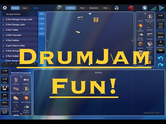The width and height of the screenshot is (166, 124).
Task: Open the green volume bars icon
Action: tap(153, 8)
